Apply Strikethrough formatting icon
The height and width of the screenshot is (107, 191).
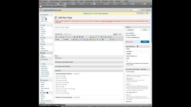61,37
